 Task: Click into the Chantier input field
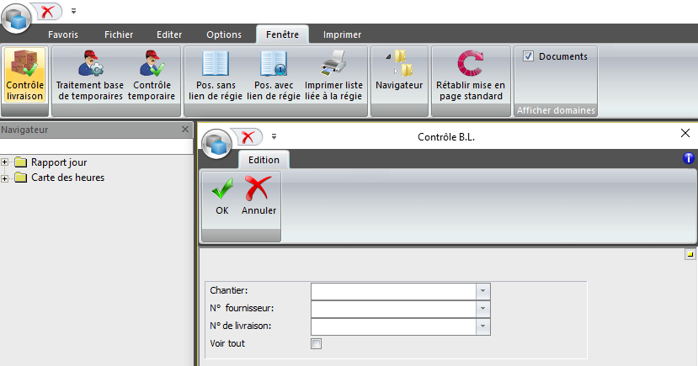tap(393, 291)
